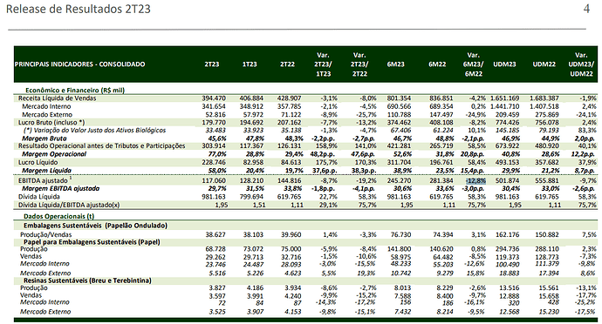The width and height of the screenshot is (602, 324).
Task: Click the Econômico e Financeiro section heading
Action: pos(75,91)
